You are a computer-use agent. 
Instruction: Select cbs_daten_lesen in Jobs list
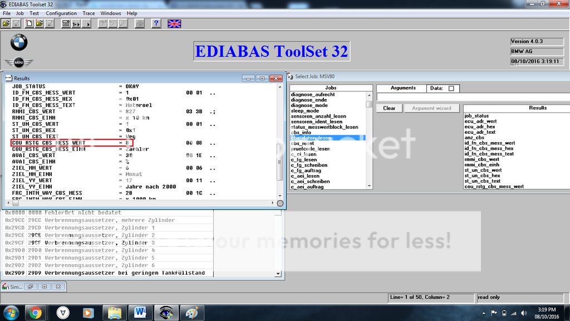coord(327,138)
